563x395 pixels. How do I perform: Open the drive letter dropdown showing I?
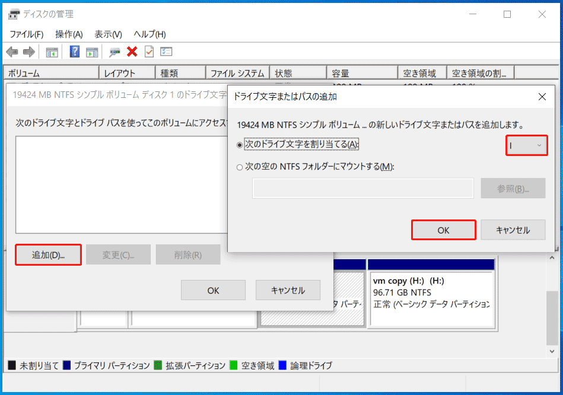526,145
